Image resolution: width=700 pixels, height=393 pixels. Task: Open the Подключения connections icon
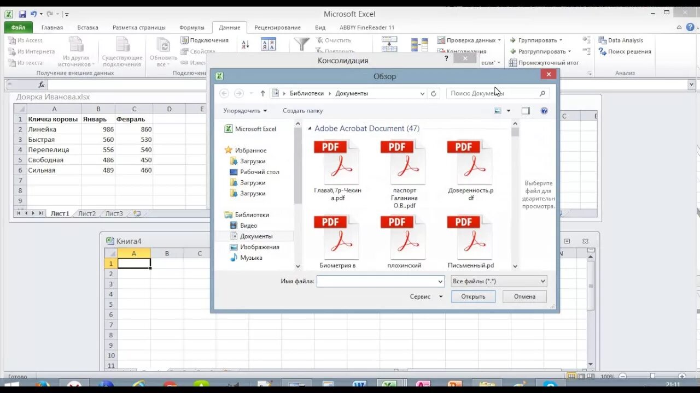tap(185, 40)
